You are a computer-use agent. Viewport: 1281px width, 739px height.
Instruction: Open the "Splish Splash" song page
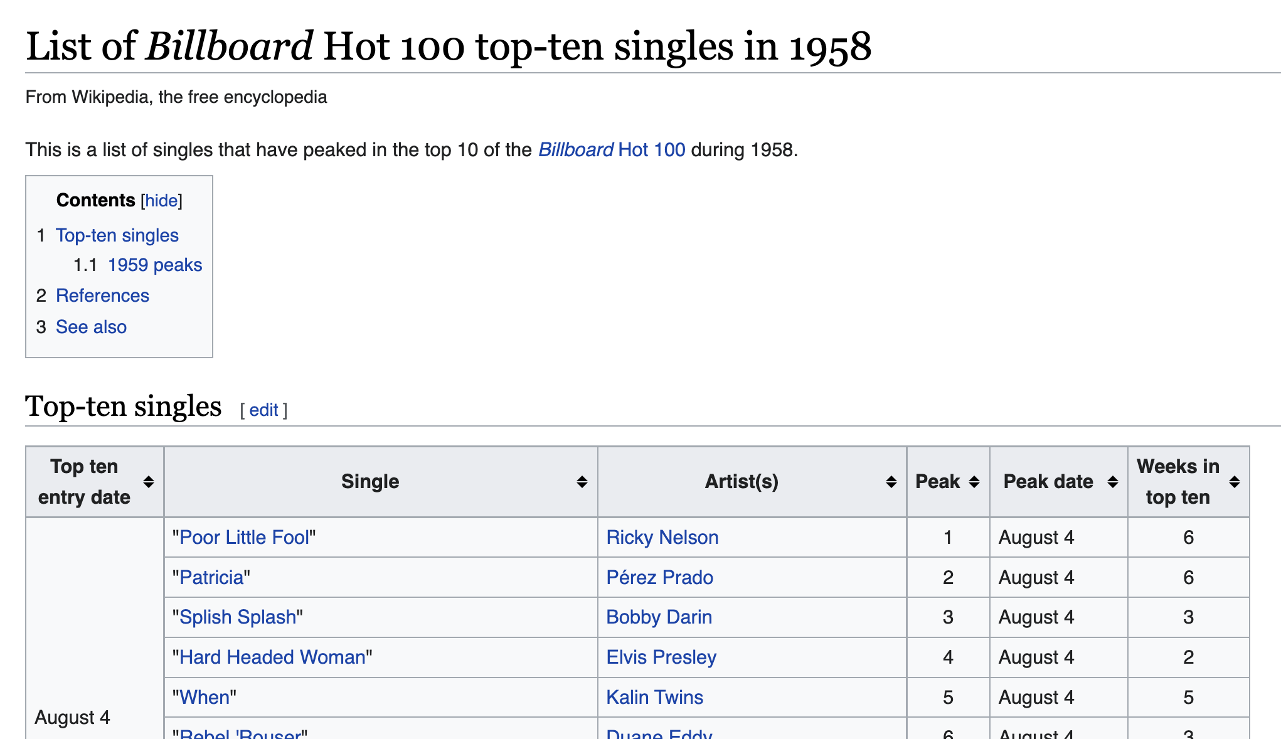point(238,617)
